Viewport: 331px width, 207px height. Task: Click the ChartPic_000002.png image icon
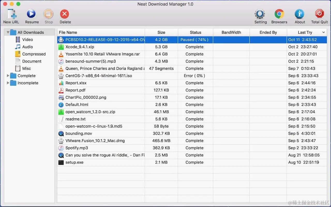[x=61, y=98]
